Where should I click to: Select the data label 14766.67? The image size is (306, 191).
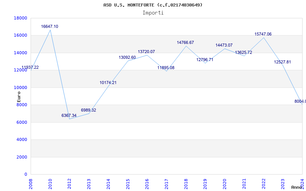186,42
